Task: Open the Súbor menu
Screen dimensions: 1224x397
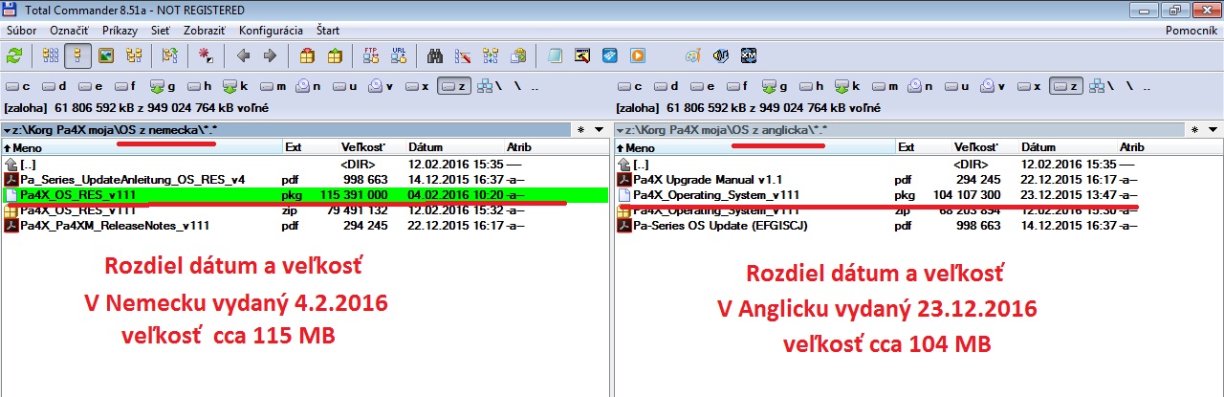Action: coord(21,31)
